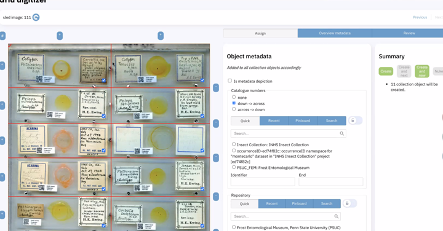443x231 pixels.
Task: Uncheck the Phthiracarus americanus slide checkbox
Action: coord(202,189)
